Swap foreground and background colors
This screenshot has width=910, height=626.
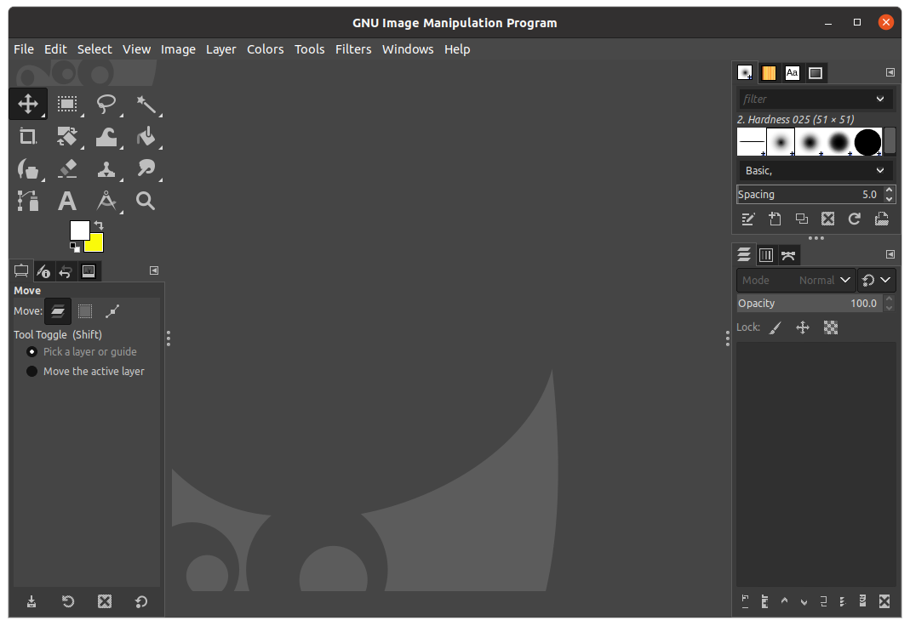(x=99, y=225)
